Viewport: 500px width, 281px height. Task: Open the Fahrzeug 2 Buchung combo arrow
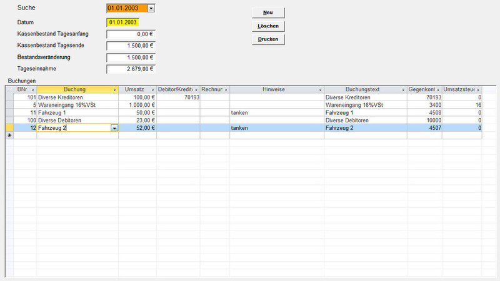[x=114, y=128]
